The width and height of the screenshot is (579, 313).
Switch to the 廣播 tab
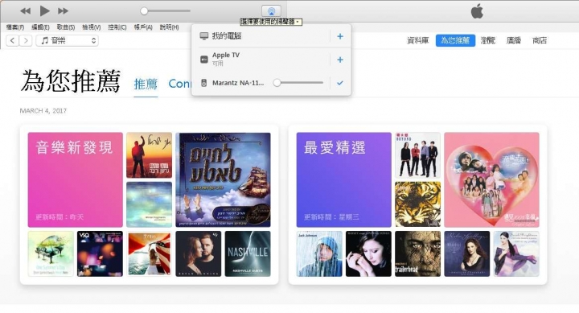point(514,41)
